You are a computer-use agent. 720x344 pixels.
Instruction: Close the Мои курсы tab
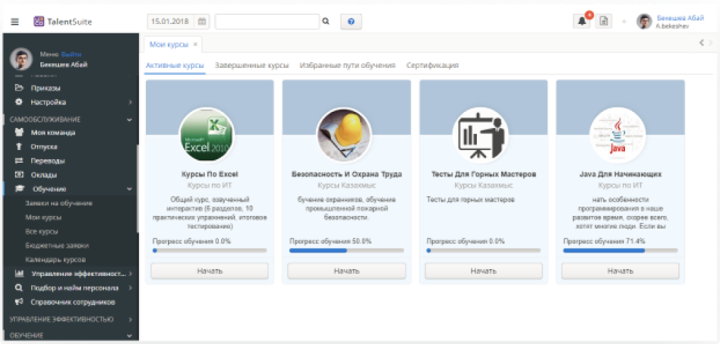195,45
